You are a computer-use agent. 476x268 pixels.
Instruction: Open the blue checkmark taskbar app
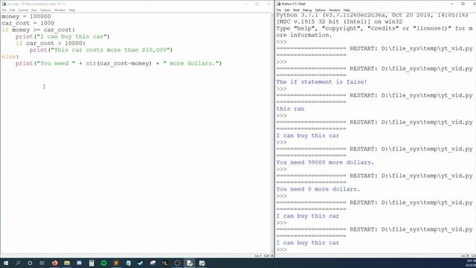[141, 263]
